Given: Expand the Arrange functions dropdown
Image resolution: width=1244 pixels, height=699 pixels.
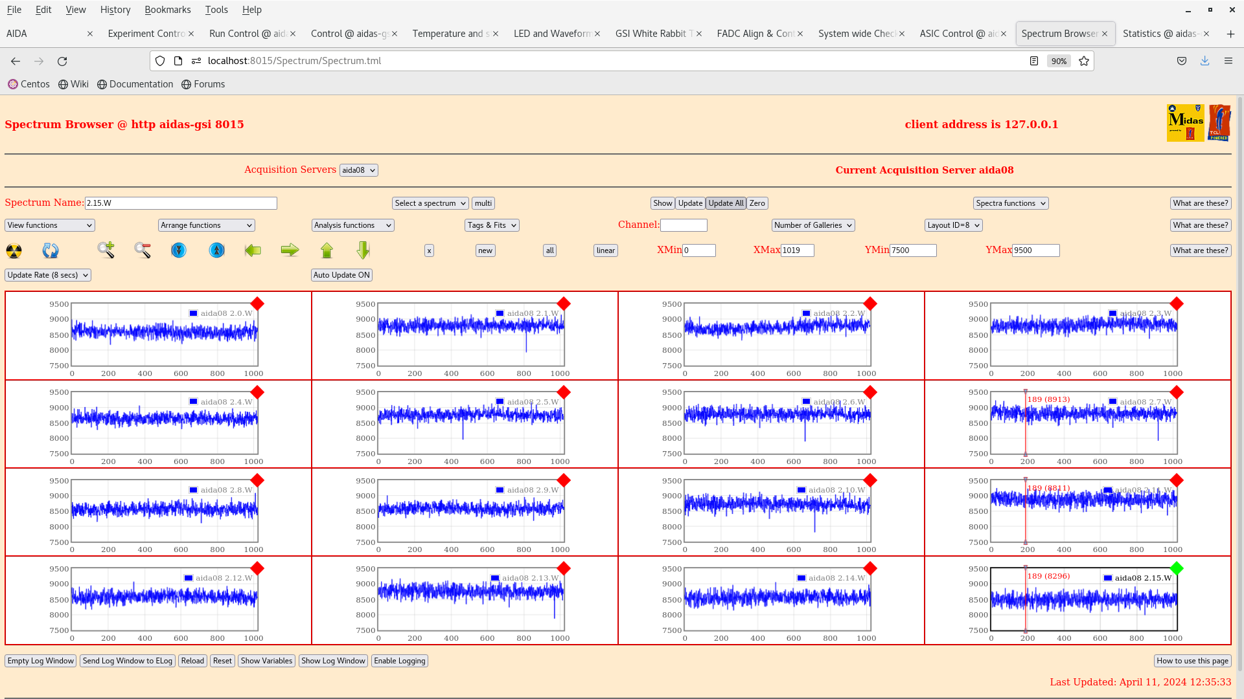Looking at the screenshot, I should coord(206,225).
